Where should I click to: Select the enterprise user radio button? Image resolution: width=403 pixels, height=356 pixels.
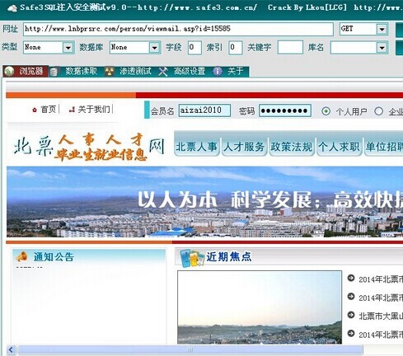[378, 111]
